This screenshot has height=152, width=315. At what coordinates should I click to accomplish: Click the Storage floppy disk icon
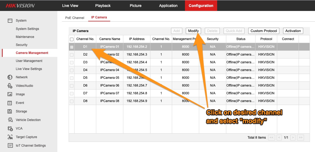tap(10, 111)
